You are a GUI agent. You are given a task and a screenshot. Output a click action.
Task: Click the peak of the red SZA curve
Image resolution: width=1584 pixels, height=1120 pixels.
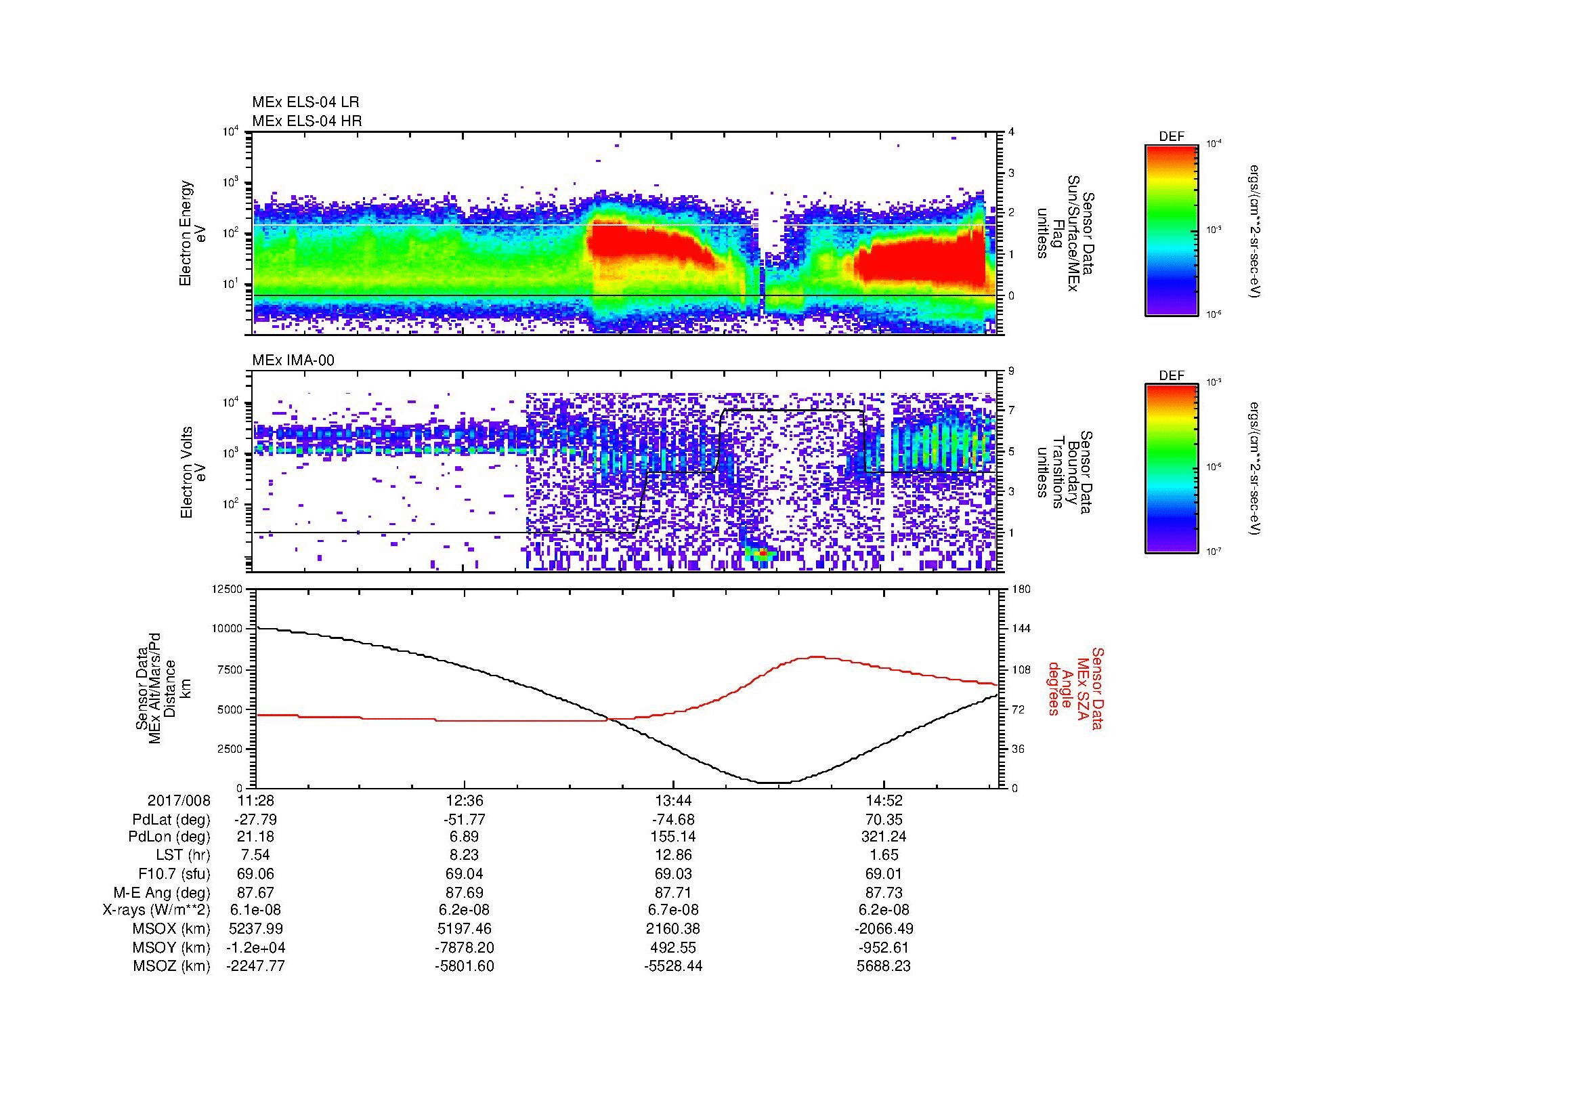pos(816,657)
